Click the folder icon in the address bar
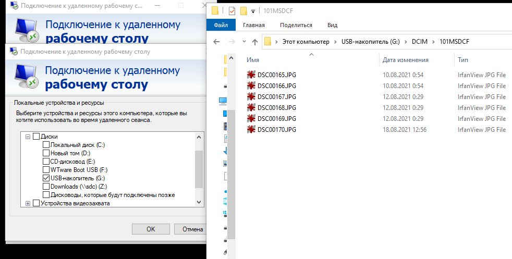 click(268, 42)
